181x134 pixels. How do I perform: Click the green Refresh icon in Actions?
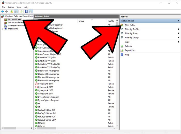122,46
